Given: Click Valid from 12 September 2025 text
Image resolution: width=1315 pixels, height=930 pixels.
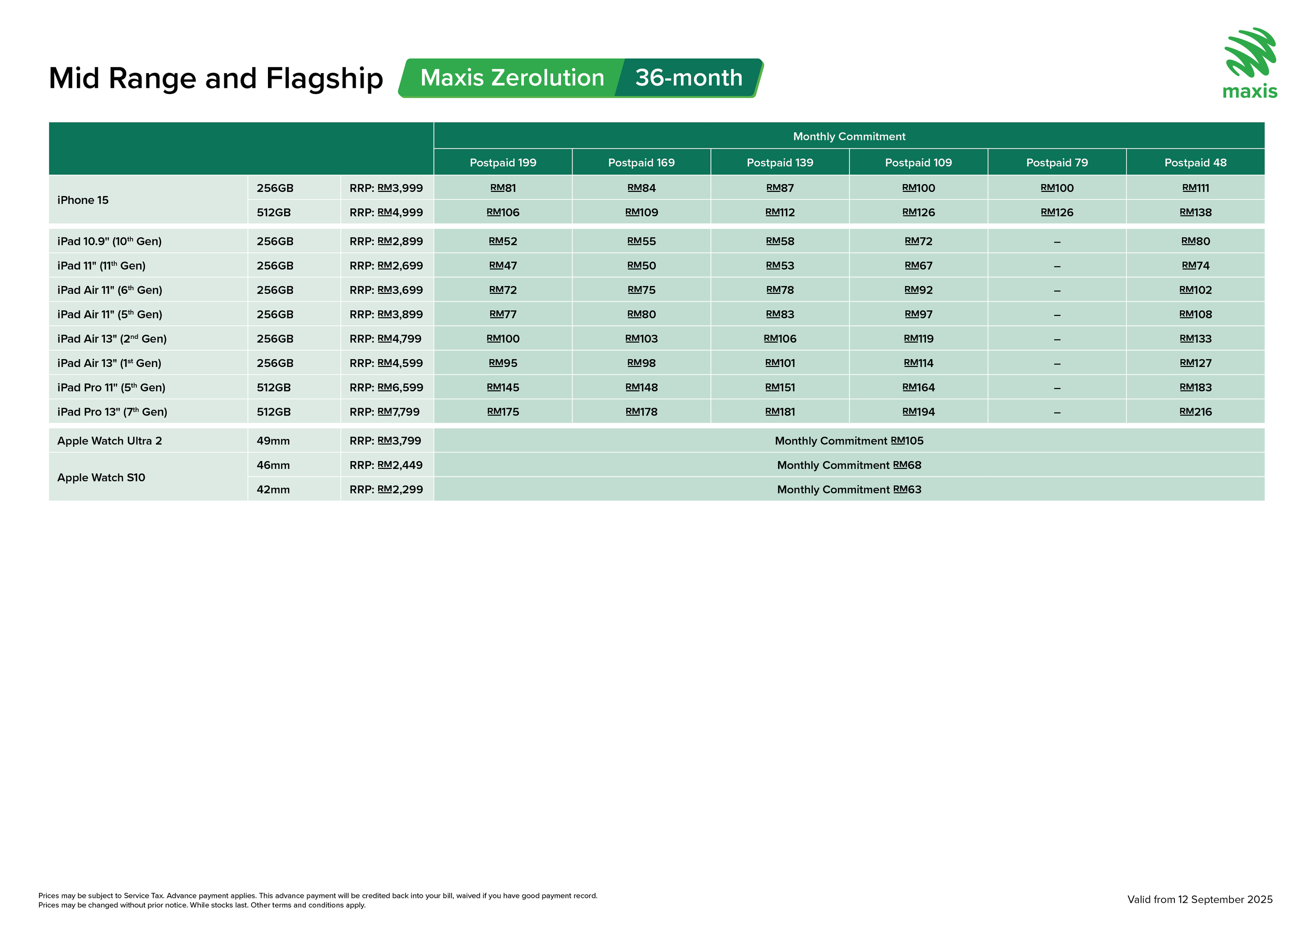Looking at the screenshot, I should (1199, 899).
